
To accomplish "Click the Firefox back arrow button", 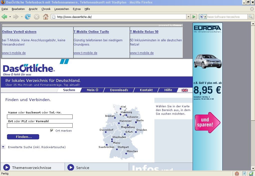I will pyautogui.click(x=4, y=17).
